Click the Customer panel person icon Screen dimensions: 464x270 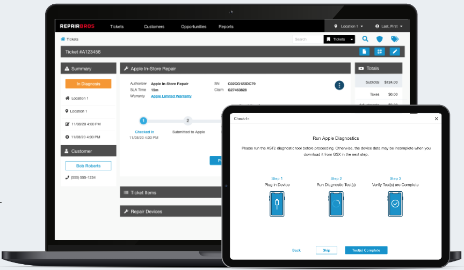(67, 151)
